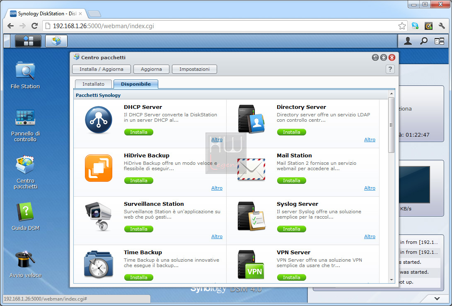This screenshot has width=452, height=306.
Task: Click the browser reload button
Action: [x=34, y=26]
